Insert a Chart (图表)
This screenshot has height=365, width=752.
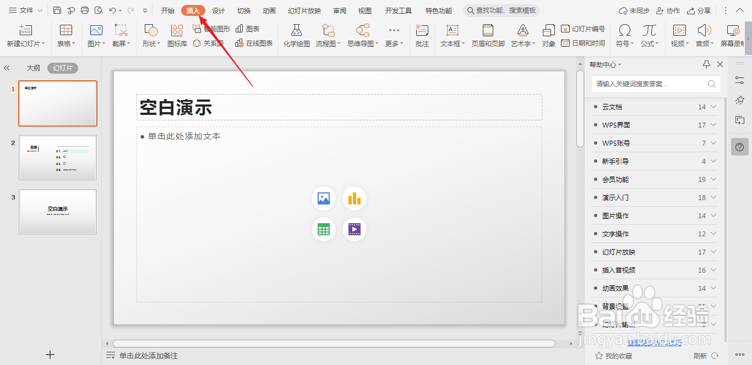pos(248,29)
